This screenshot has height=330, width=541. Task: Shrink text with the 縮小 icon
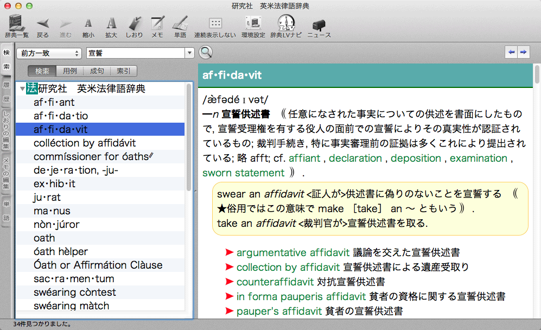88,23
